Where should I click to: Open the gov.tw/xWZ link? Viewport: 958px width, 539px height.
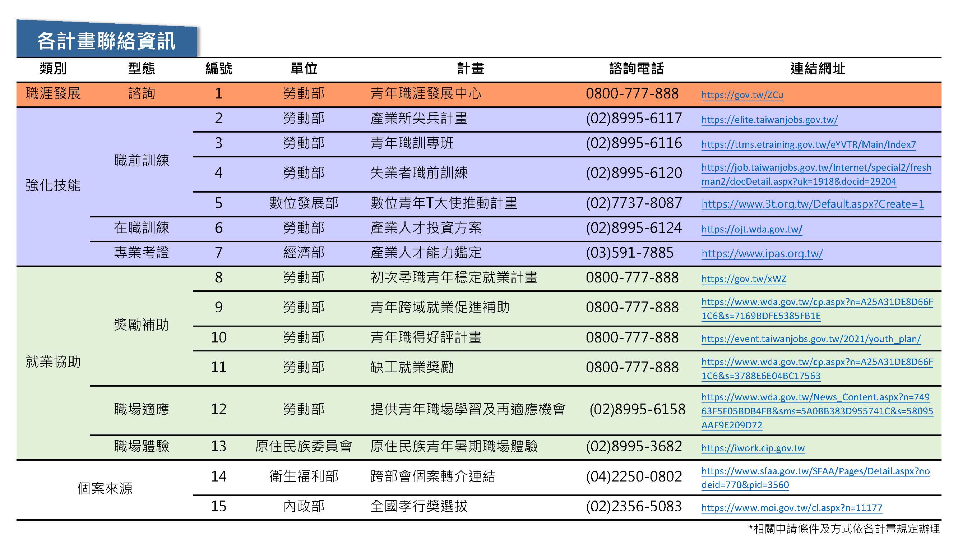pyautogui.click(x=744, y=279)
